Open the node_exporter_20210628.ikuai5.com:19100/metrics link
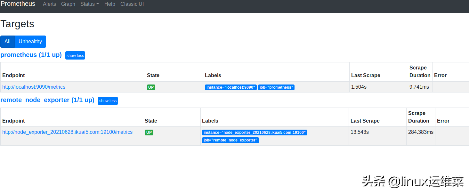Viewport: 469px width, 193px height. click(x=67, y=132)
